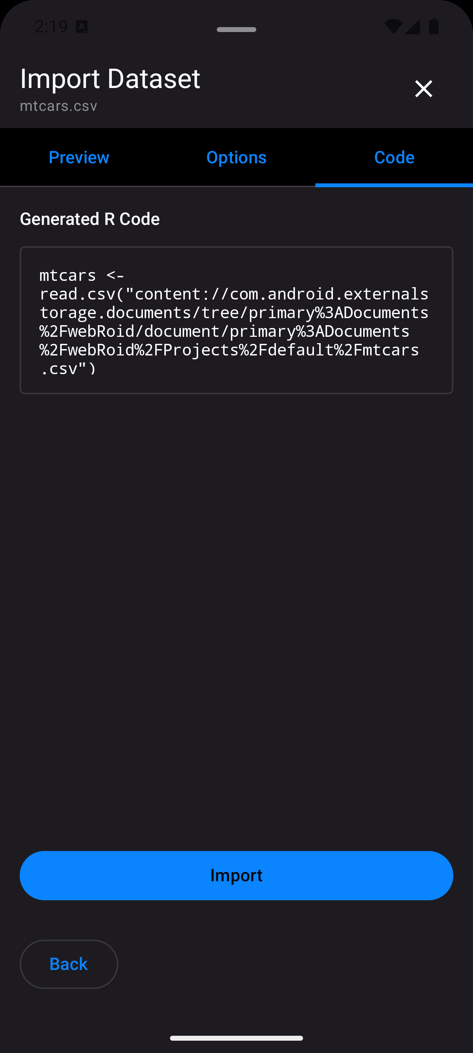This screenshot has width=473, height=1053.
Task: Click the read.csv line in the code
Action: [x=234, y=294]
